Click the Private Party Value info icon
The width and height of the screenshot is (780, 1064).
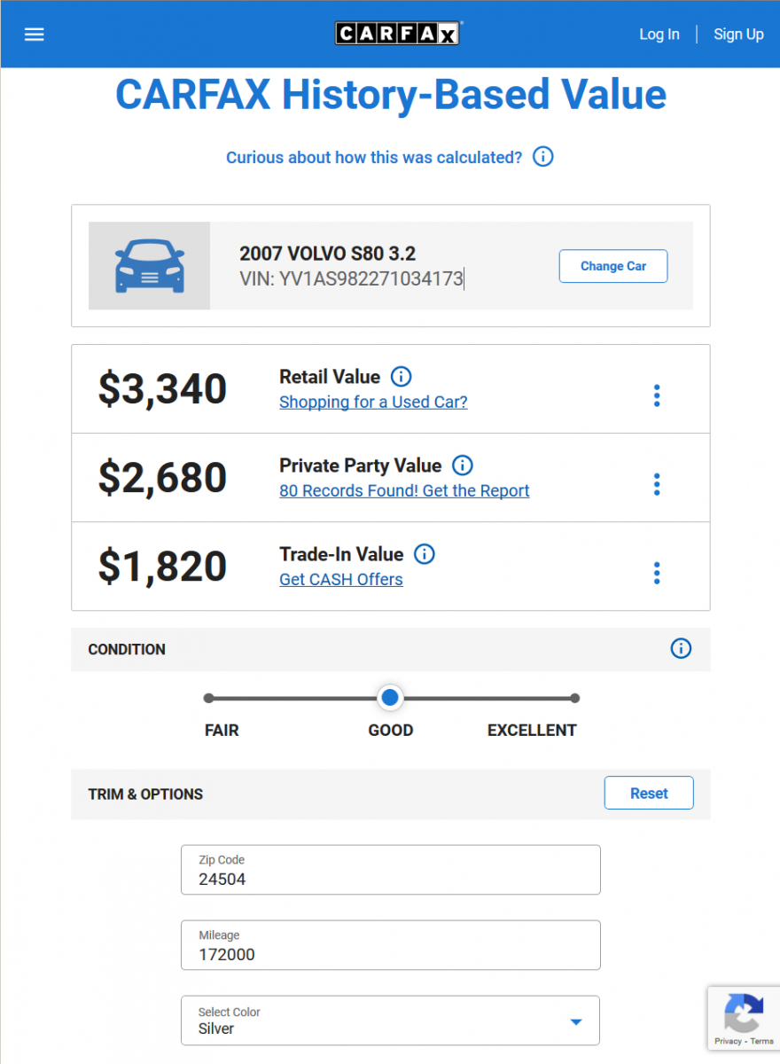(462, 465)
